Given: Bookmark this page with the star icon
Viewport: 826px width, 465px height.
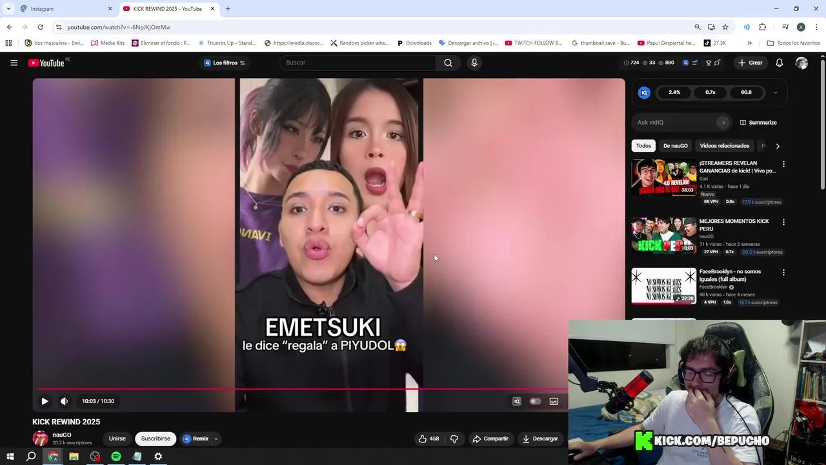Looking at the screenshot, I should tap(725, 27).
